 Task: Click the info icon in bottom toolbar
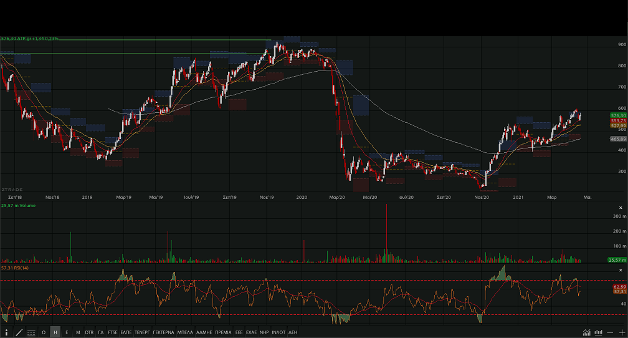tap(6, 332)
